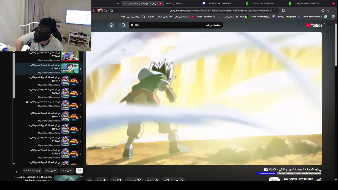Open browser extensions grid icon on bookmarks bar

click(x=334, y=17)
